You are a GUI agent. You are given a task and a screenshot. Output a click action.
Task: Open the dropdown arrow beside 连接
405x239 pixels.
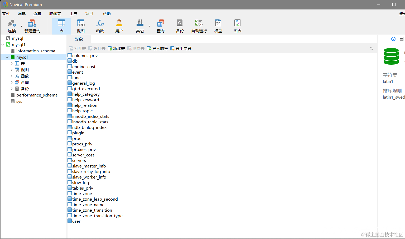(21, 26)
